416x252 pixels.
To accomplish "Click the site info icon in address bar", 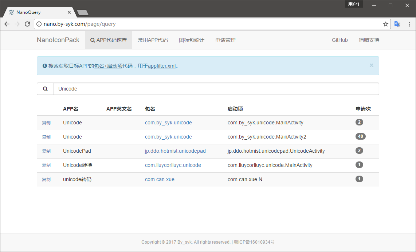I will pyautogui.click(x=39, y=24).
